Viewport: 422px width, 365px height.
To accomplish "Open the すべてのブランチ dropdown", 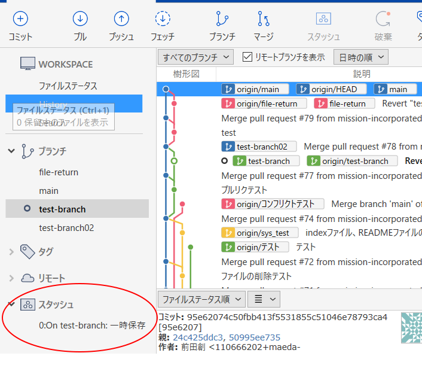I will click(195, 57).
